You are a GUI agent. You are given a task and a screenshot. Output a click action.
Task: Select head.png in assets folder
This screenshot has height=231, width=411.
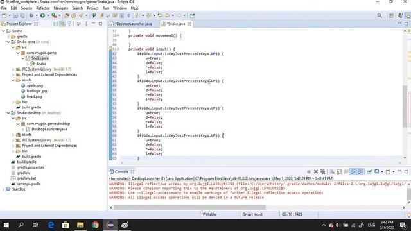(x=34, y=96)
